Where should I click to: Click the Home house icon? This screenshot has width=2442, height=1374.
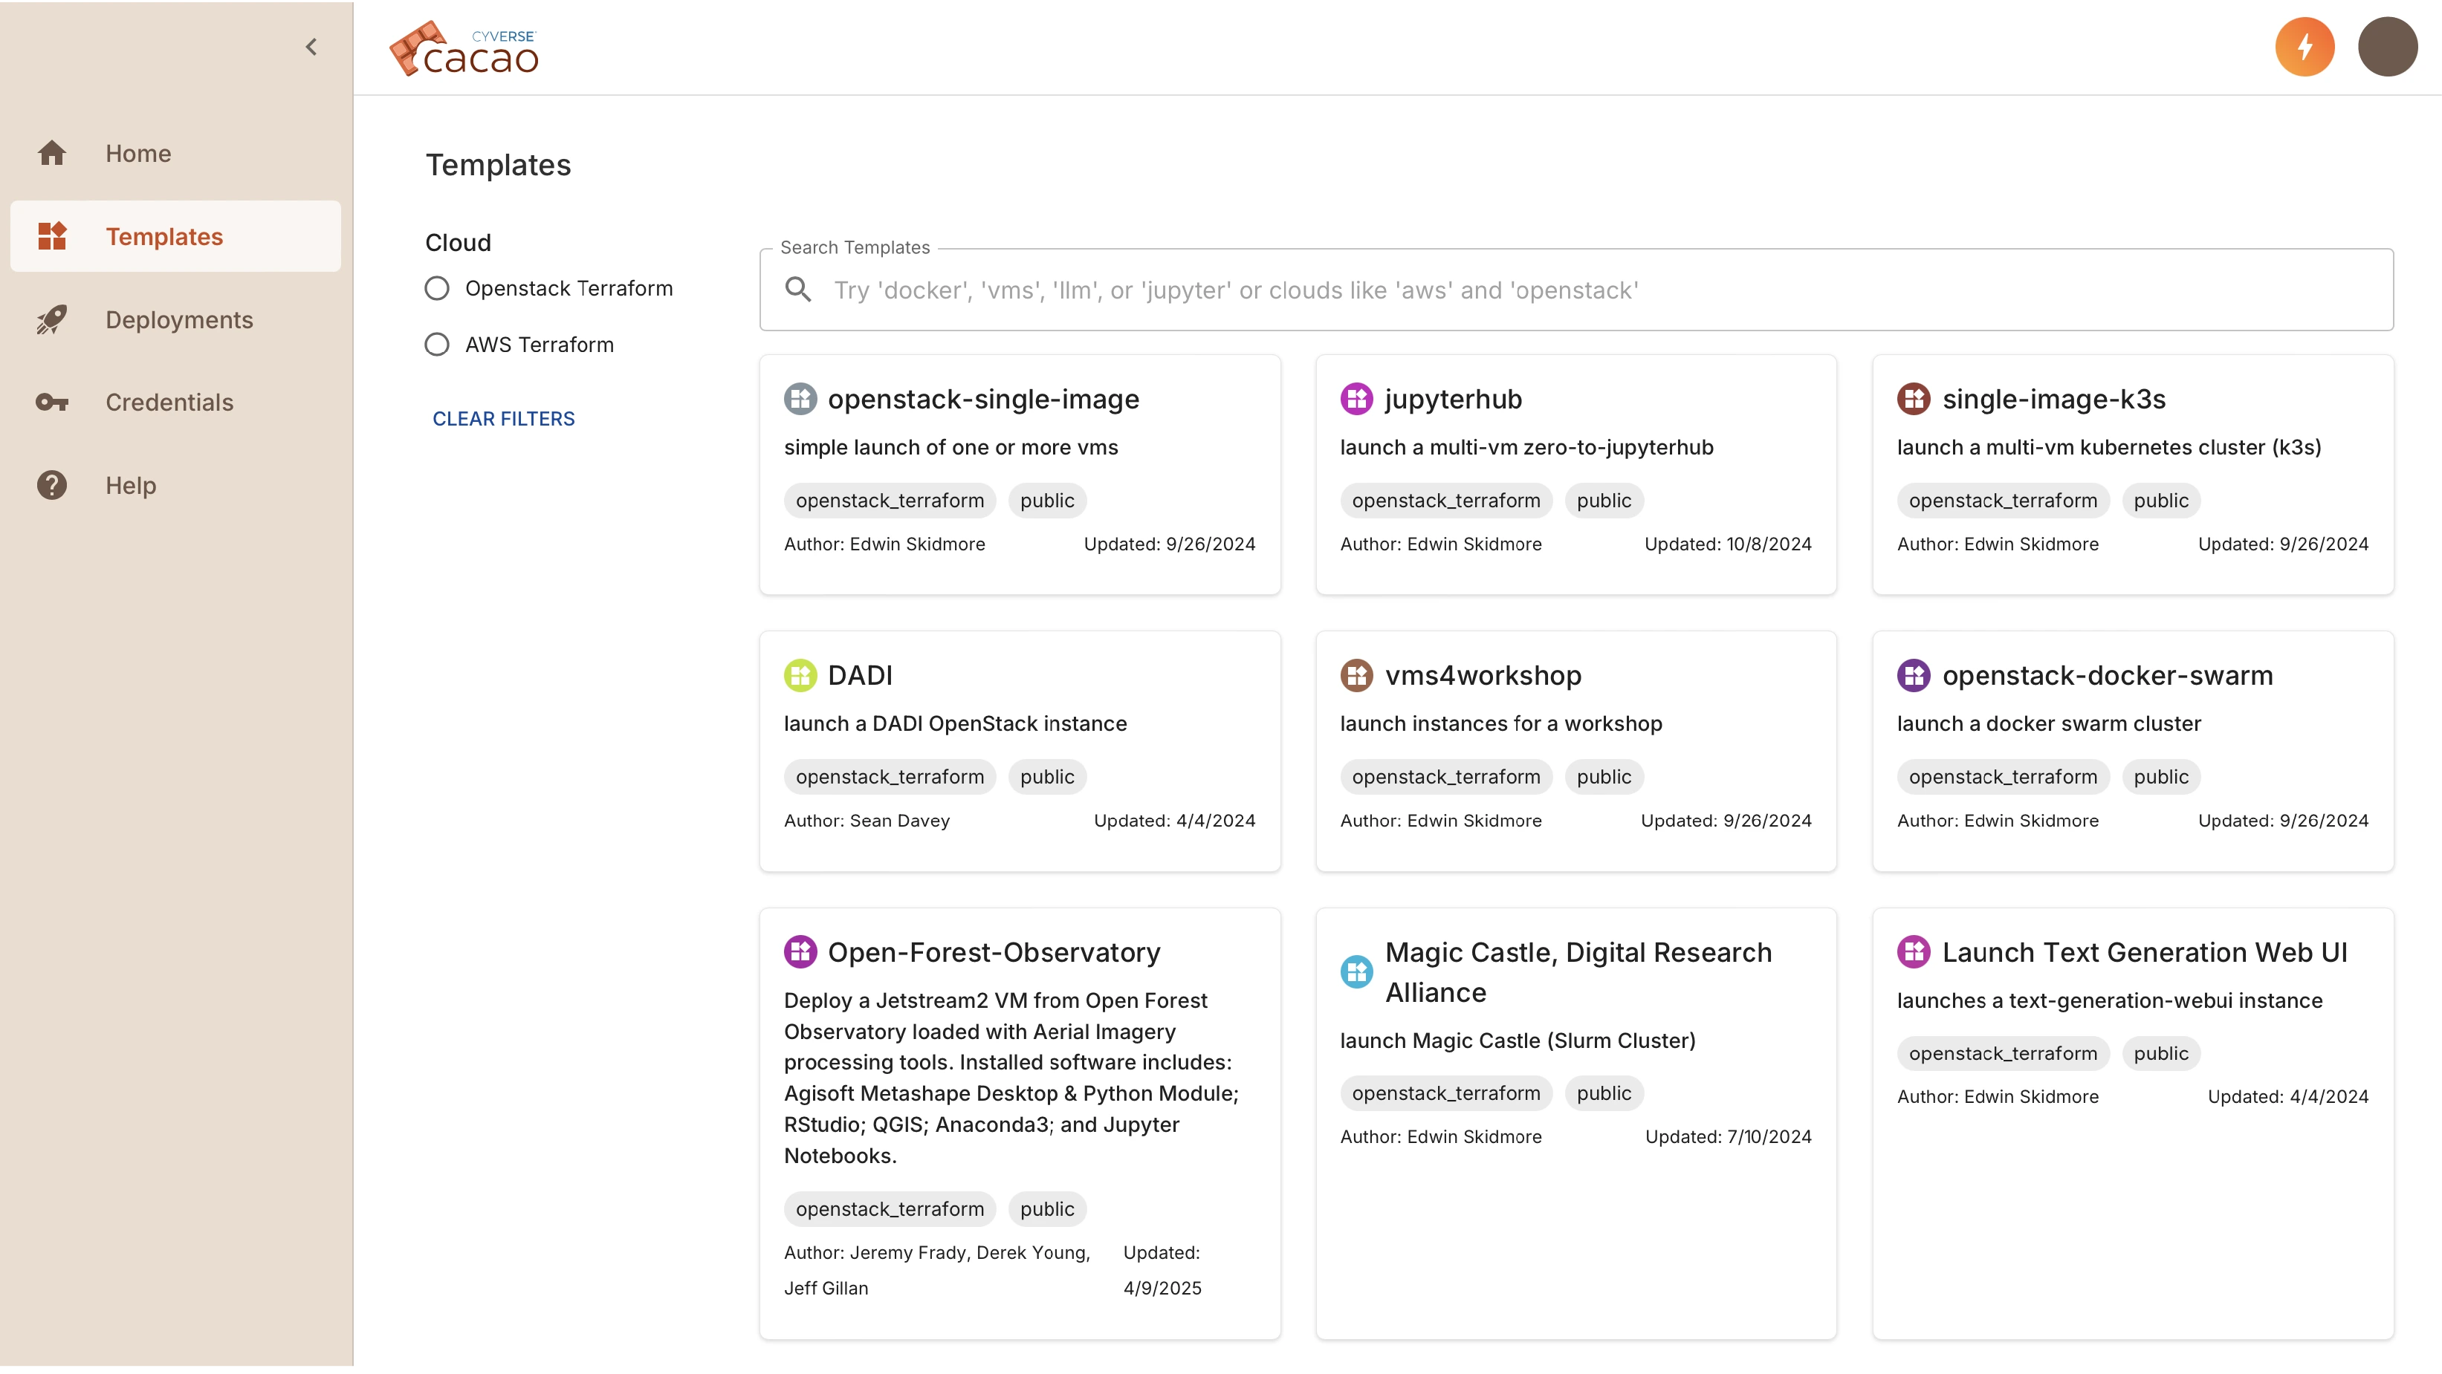[x=52, y=152]
